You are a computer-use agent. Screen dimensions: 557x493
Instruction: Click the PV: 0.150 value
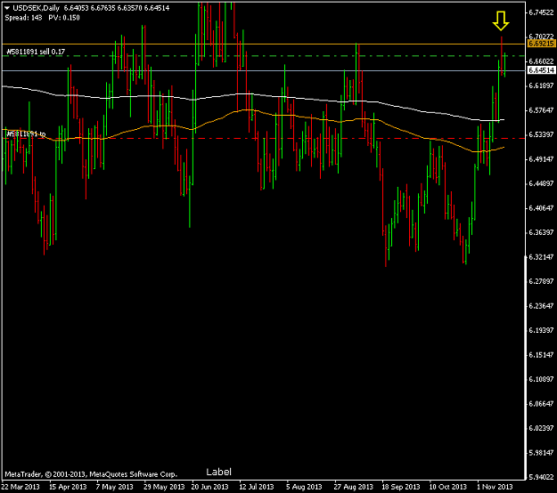(64, 18)
